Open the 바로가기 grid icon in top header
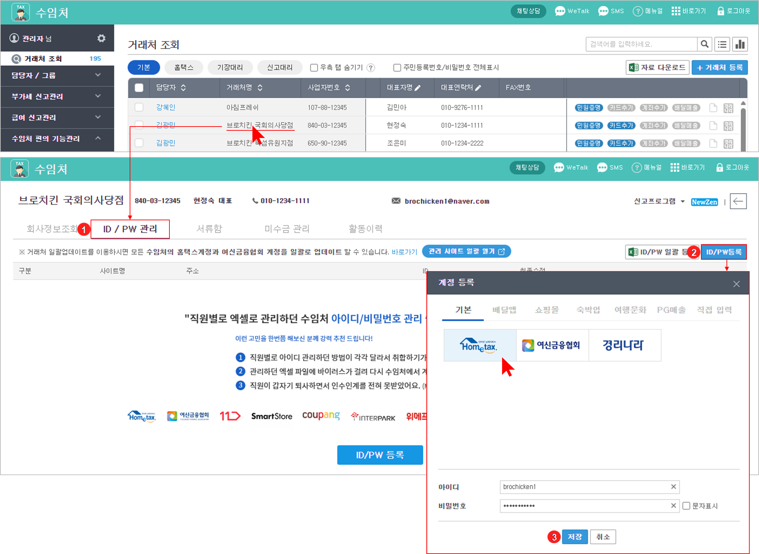Image resolution: width=759 pixels, height=554 pixels. 676,11
